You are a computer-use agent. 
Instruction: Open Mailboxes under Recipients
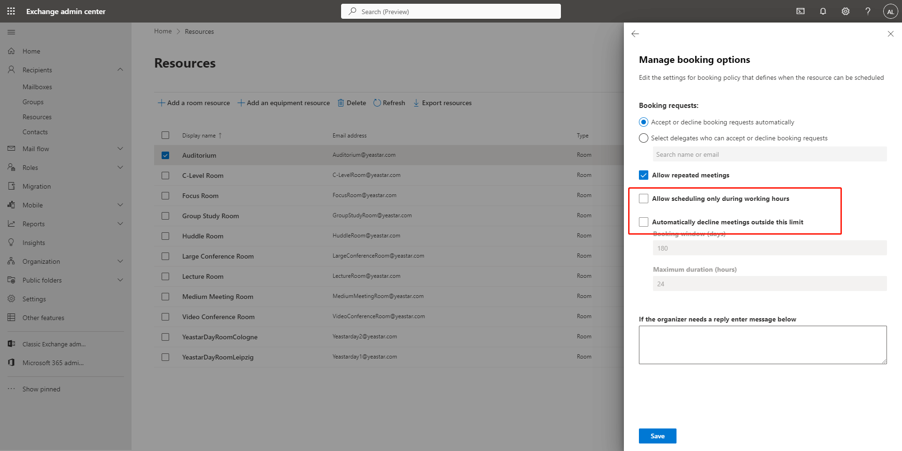[37, 87]
